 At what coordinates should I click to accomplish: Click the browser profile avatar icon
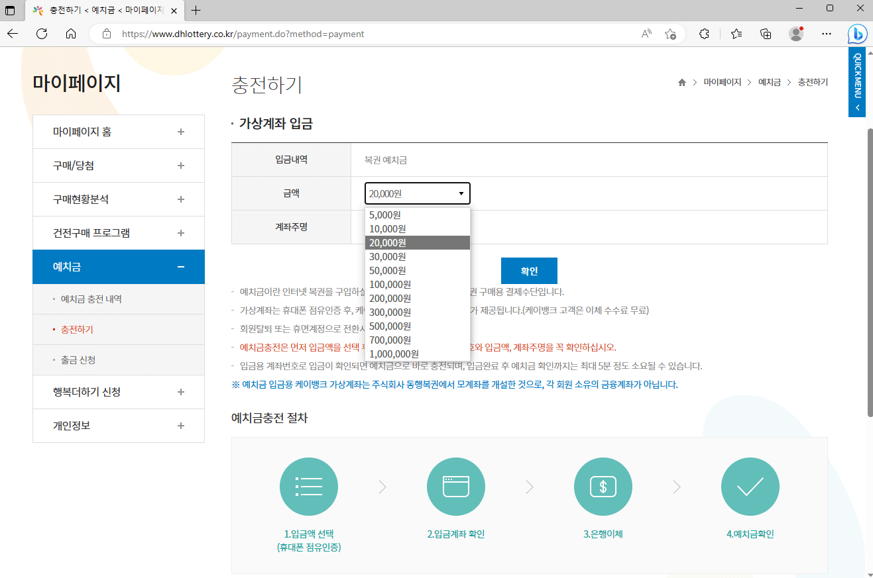(795, 34)
